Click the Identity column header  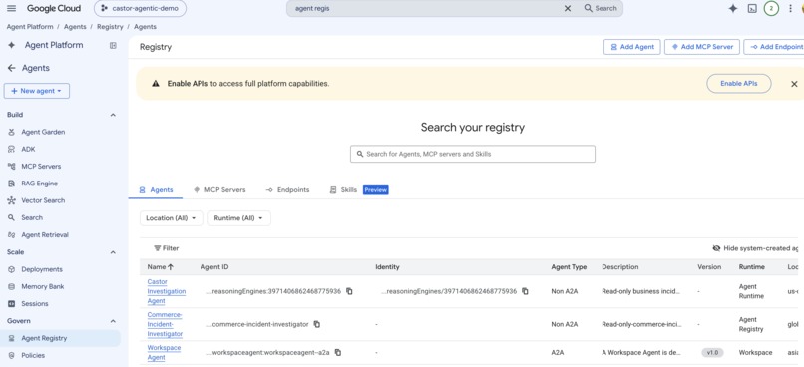[x=387, y=267]
